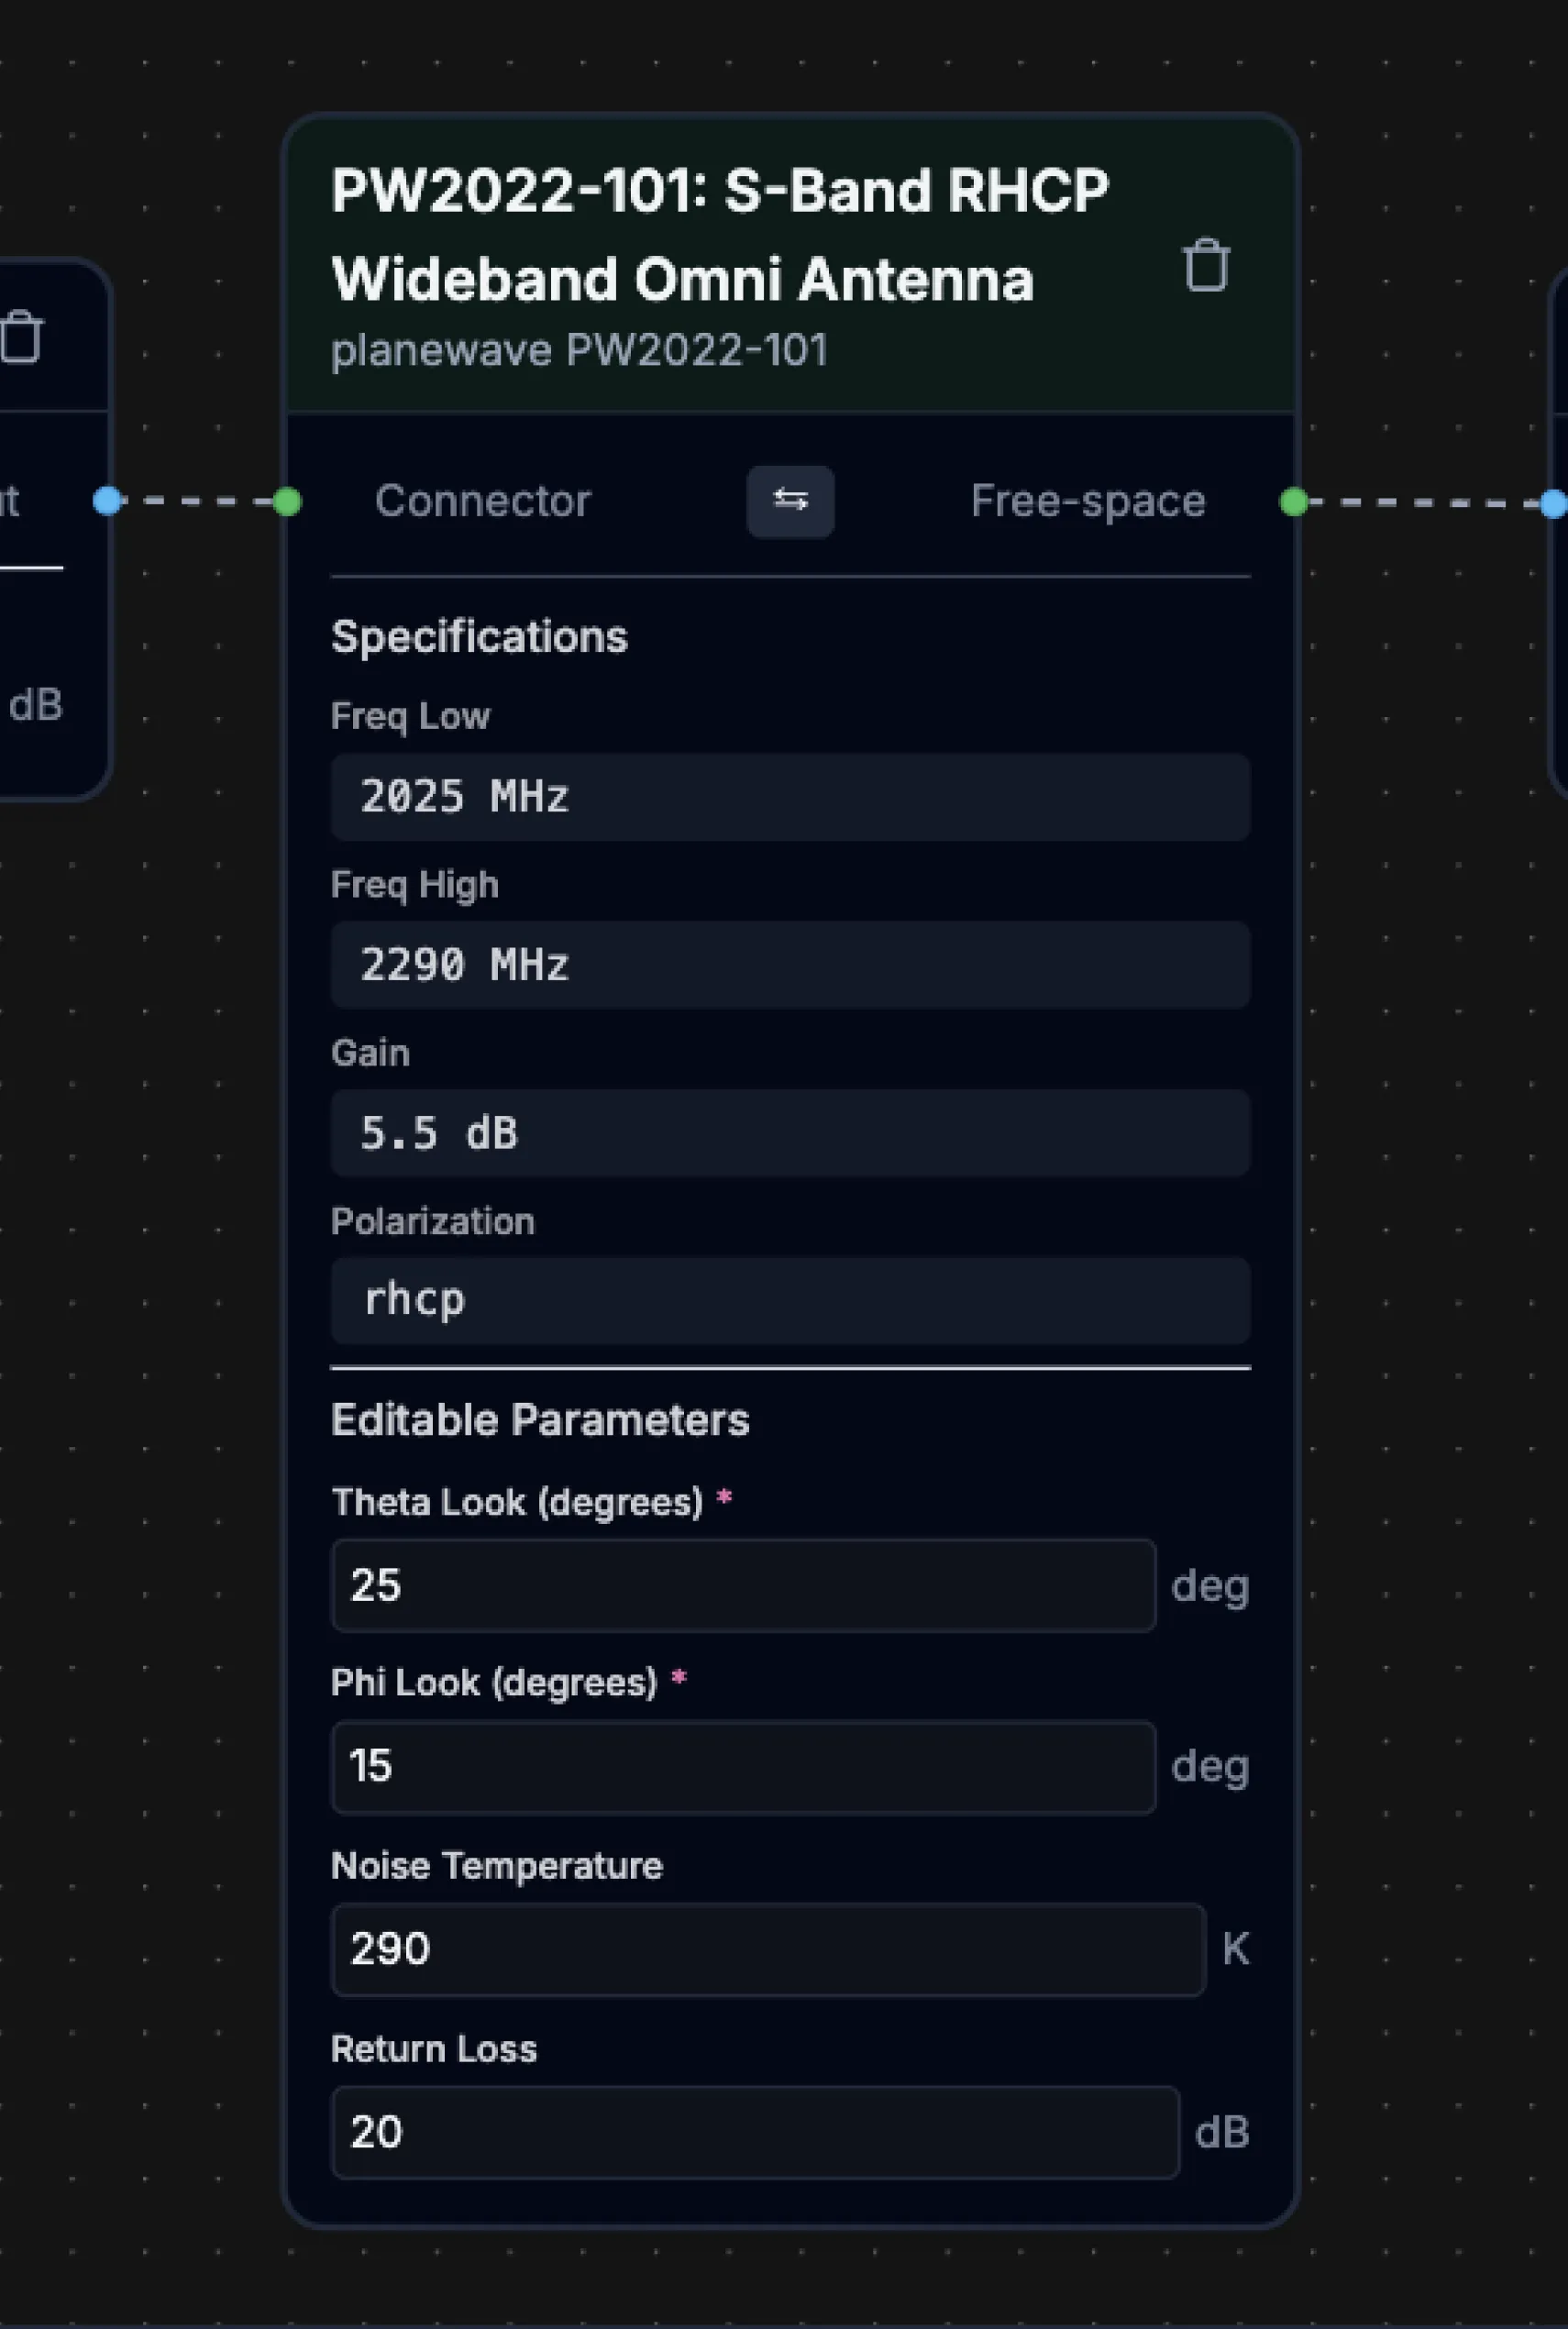Click the dashed wire between the nodes
1568x2329 pixels.
[197, 501]
